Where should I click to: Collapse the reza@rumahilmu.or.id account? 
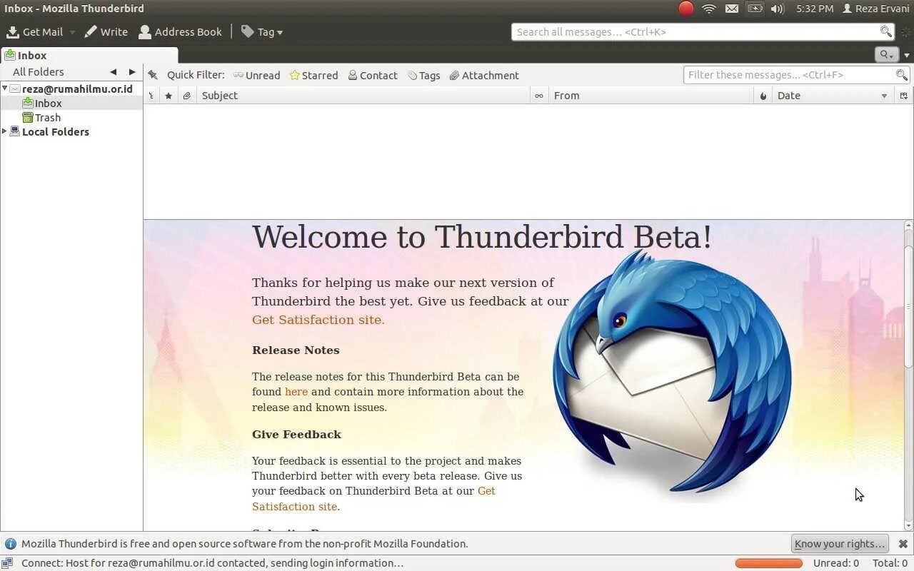click(x=4, y=89)
